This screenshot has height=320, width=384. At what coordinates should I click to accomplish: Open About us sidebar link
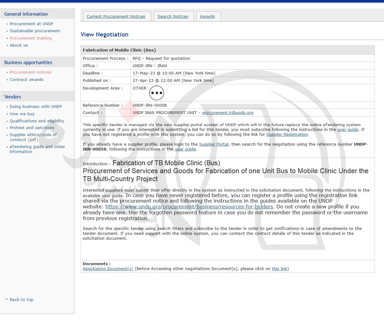[19, 45]
